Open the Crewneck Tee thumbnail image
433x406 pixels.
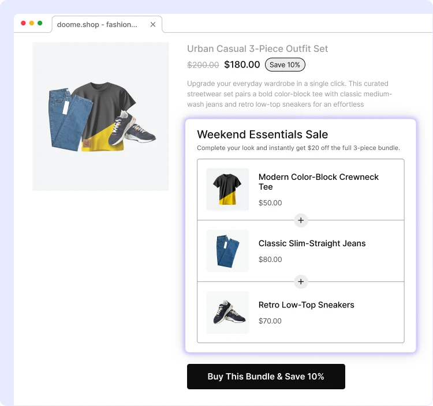[x=227, y=189]
